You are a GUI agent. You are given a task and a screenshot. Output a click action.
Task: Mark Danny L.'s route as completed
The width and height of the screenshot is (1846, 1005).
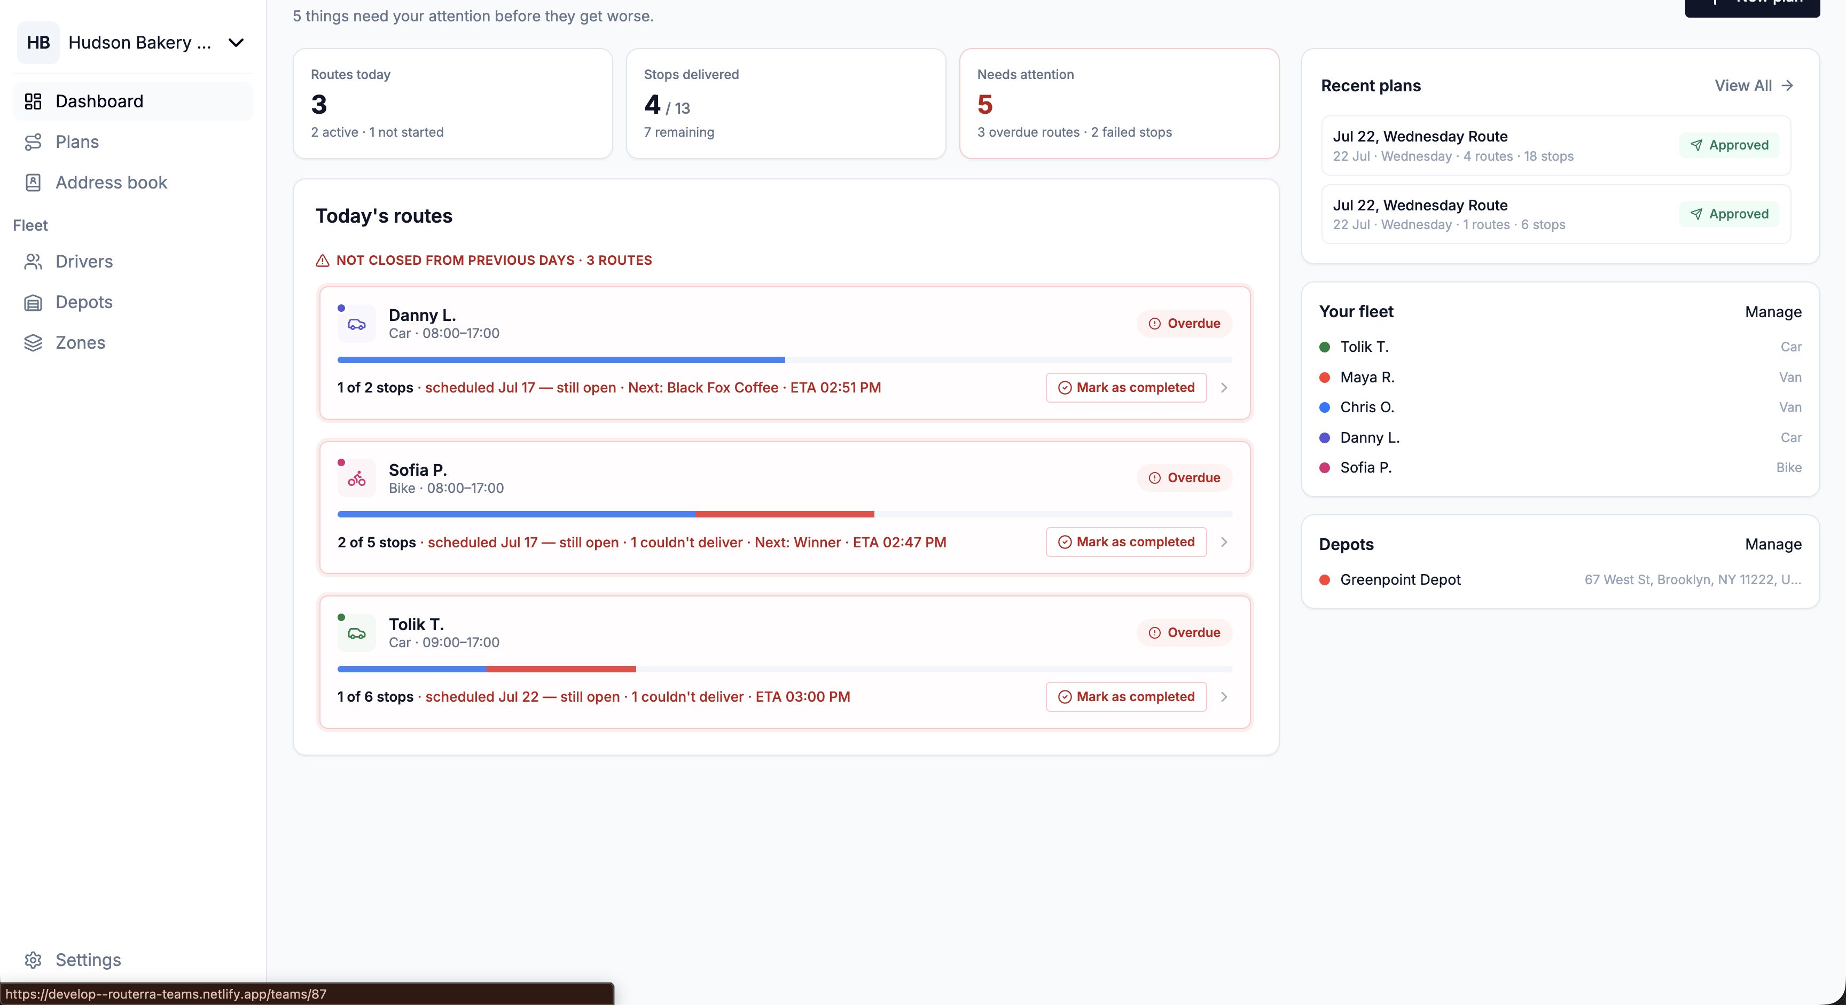(x=1126, y=388)
